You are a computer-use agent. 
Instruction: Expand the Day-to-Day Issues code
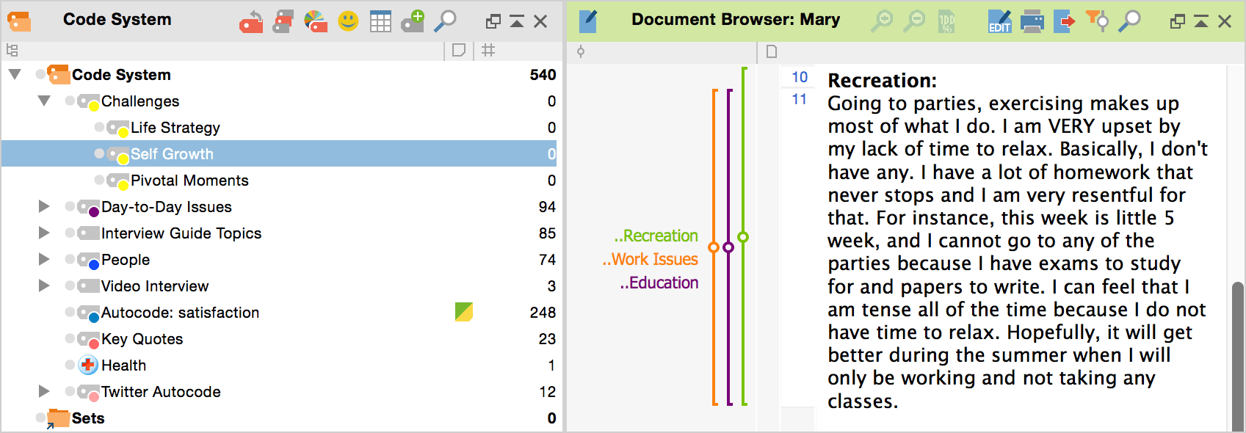tap(44, 206)
